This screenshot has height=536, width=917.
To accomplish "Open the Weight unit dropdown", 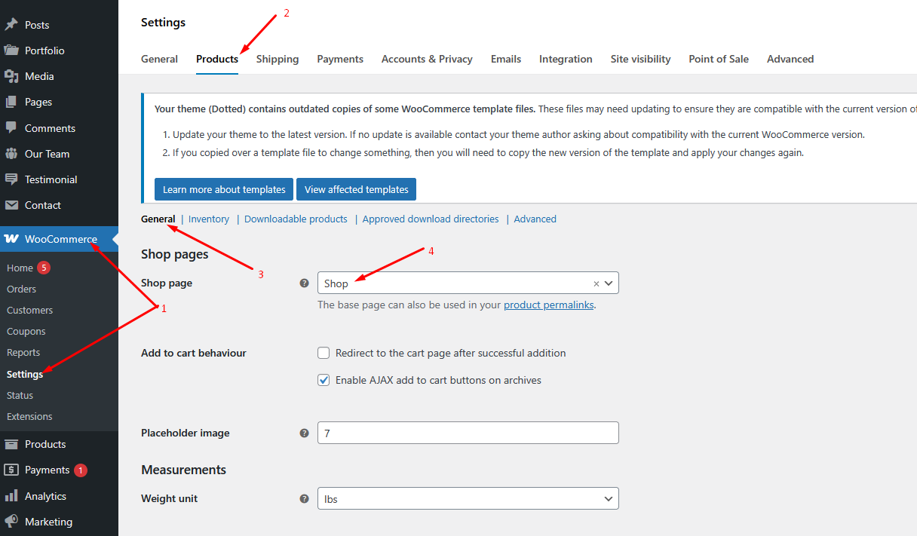I will pos(468,498).
